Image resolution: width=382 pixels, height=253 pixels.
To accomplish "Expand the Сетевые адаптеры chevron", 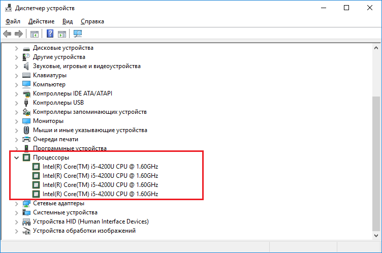I will (x=16, y=204).
